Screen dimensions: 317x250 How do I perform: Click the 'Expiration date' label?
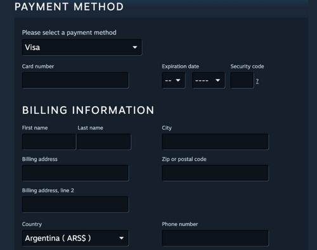tap(181, 66)
